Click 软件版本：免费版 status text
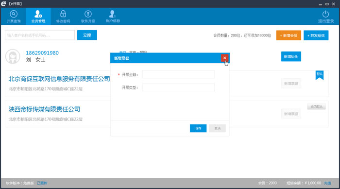 point(20,183)
